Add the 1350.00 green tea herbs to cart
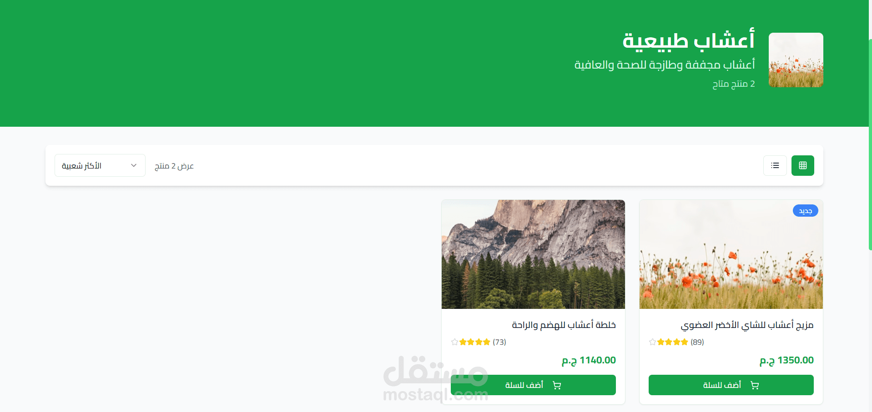The height and width of the screenshot is (412, 872). click(x=731, y=385)
